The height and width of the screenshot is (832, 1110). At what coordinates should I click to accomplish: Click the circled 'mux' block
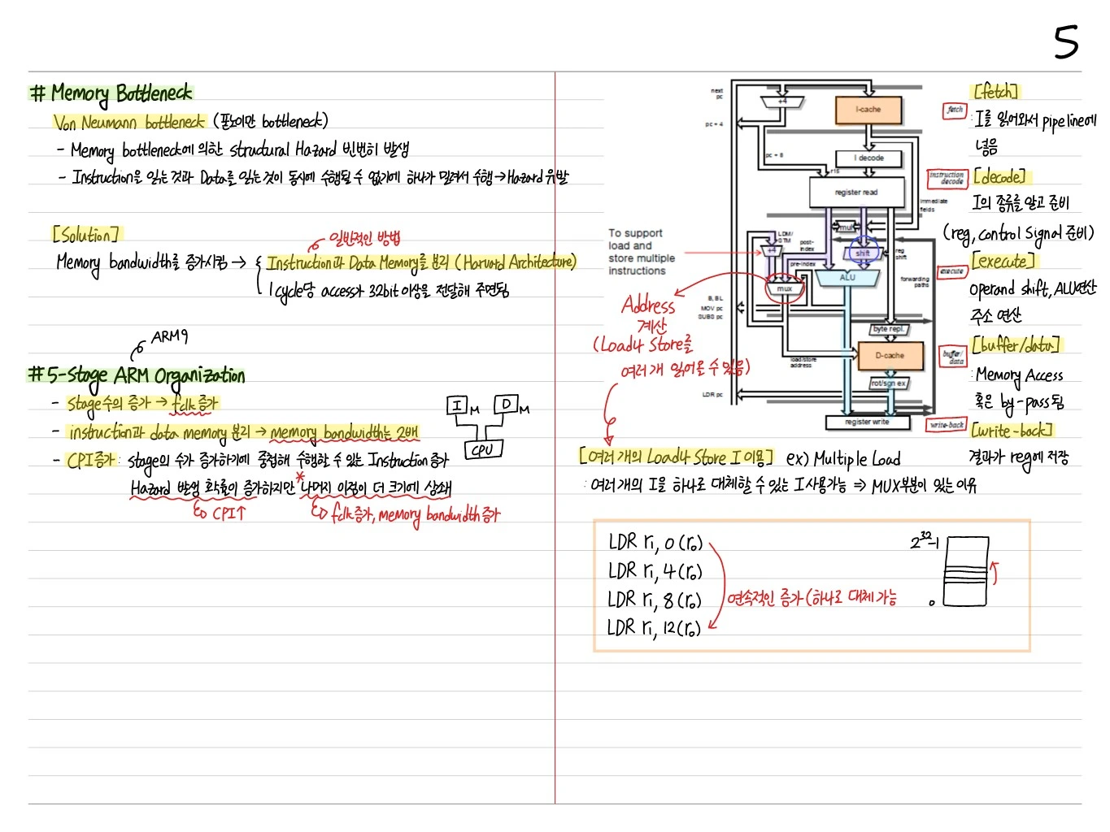click(784, 289)
